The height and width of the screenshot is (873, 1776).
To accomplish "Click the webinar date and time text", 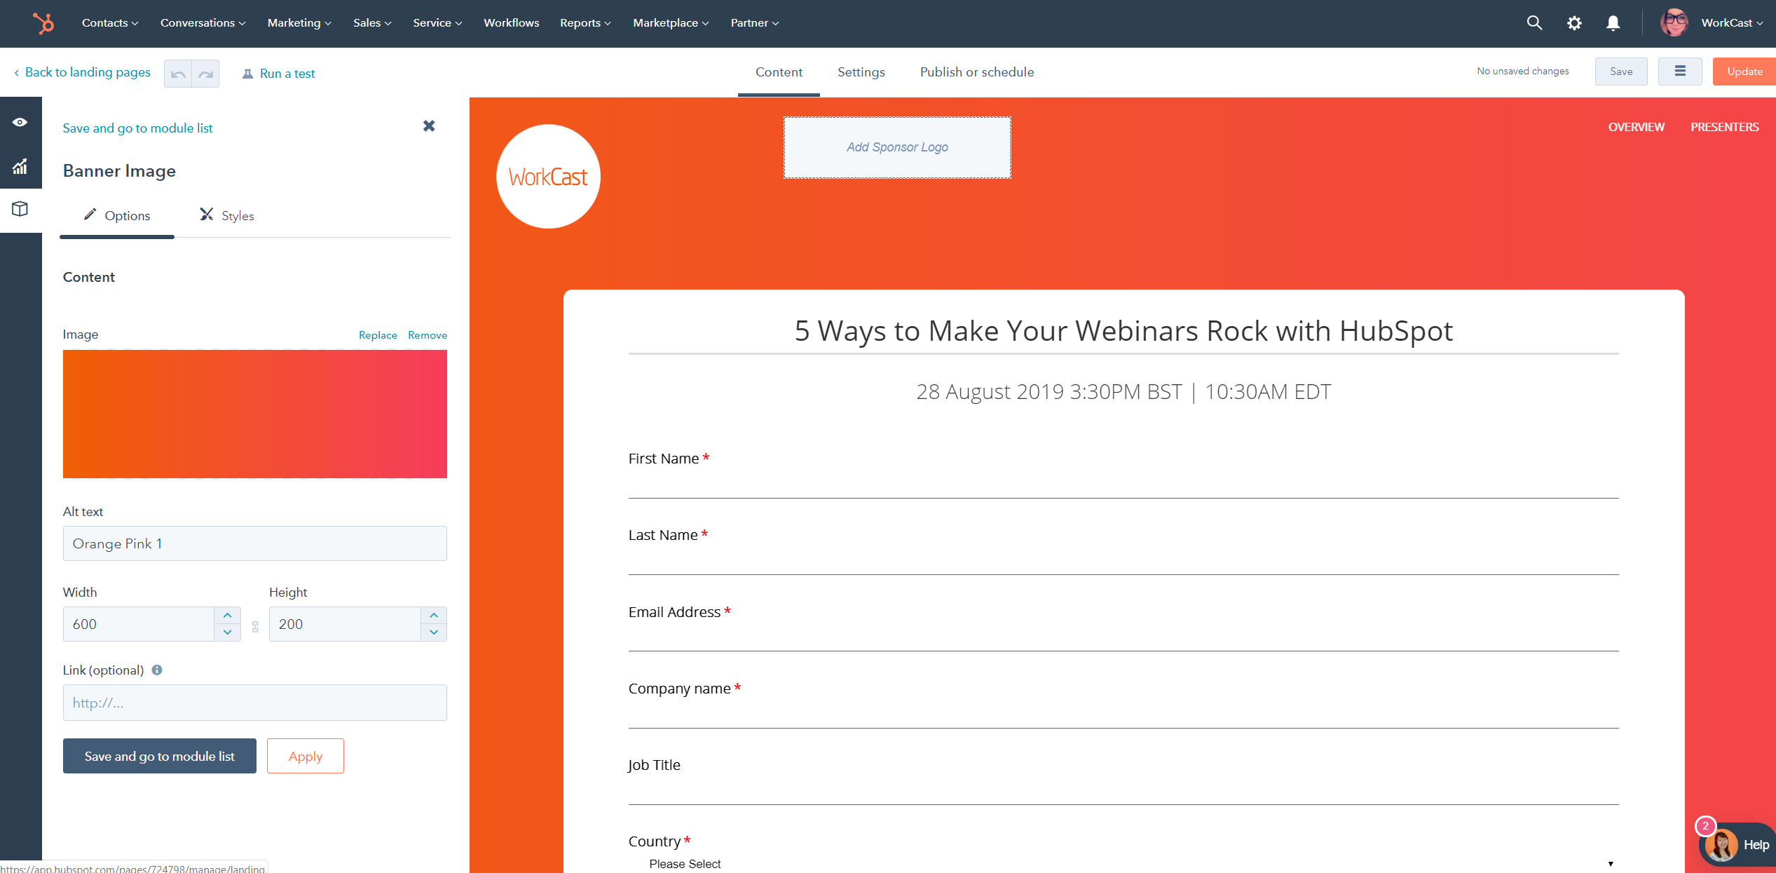I will point(1123,392).
